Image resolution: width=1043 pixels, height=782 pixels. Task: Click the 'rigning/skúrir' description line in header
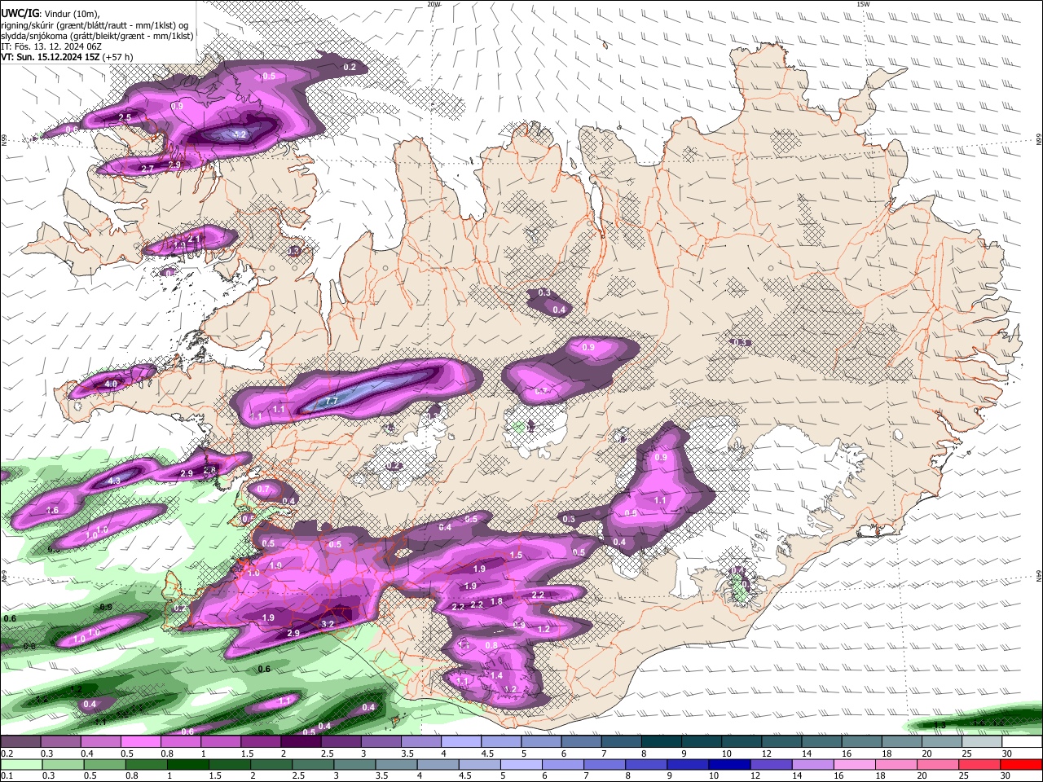(x=95, y=25)
